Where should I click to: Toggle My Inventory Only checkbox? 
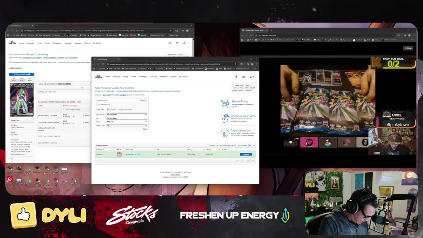click(x=97, y=104)
